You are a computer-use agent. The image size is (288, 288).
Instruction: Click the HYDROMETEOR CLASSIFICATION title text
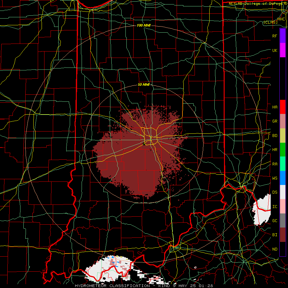(x=112, y=286)
